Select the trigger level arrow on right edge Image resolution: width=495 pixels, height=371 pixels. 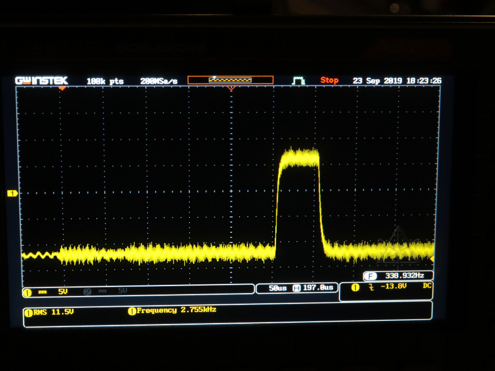point(432,259)
